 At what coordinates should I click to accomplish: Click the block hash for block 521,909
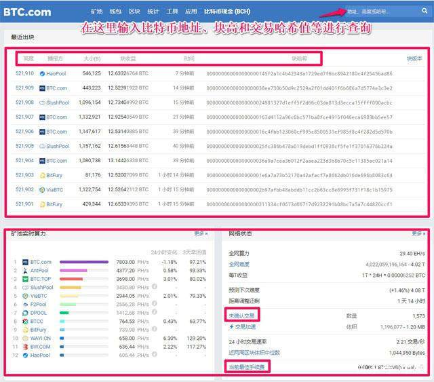299,88
